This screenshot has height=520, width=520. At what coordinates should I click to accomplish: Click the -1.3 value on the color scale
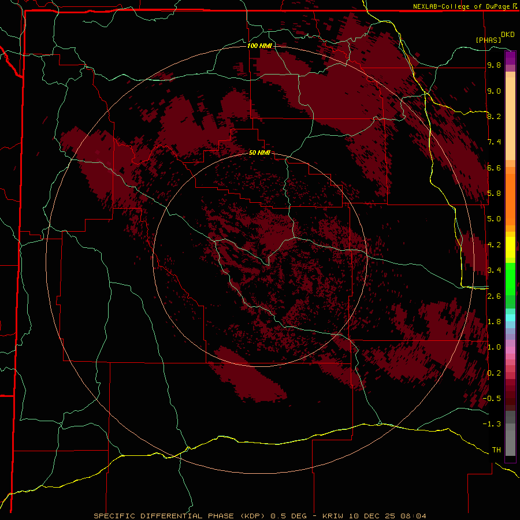(492, 424)
